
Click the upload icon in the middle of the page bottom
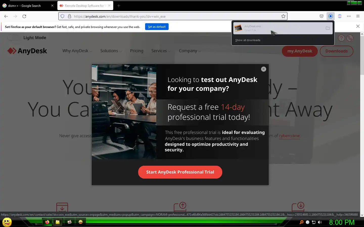[x=180, y=207]
